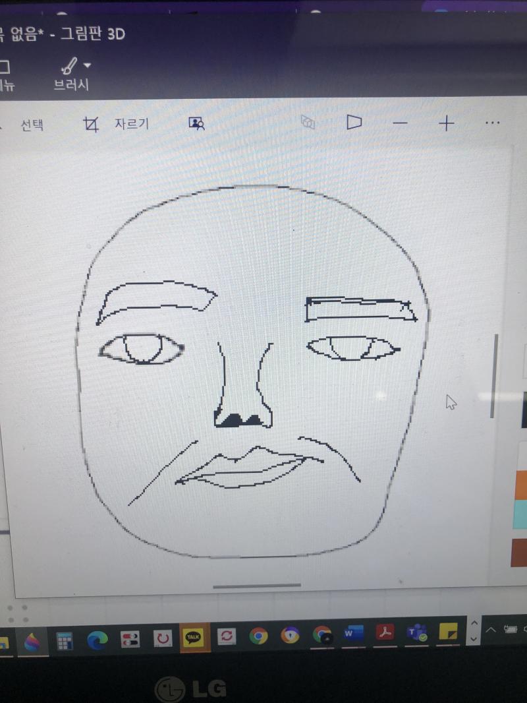
Task: Expand the brush dropdown arrow
Action: (x=88, y=65)
